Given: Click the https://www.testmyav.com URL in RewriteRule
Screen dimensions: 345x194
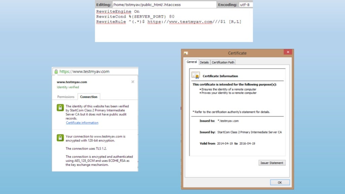Looking at the screenshot, I should (x=180, y=22).
